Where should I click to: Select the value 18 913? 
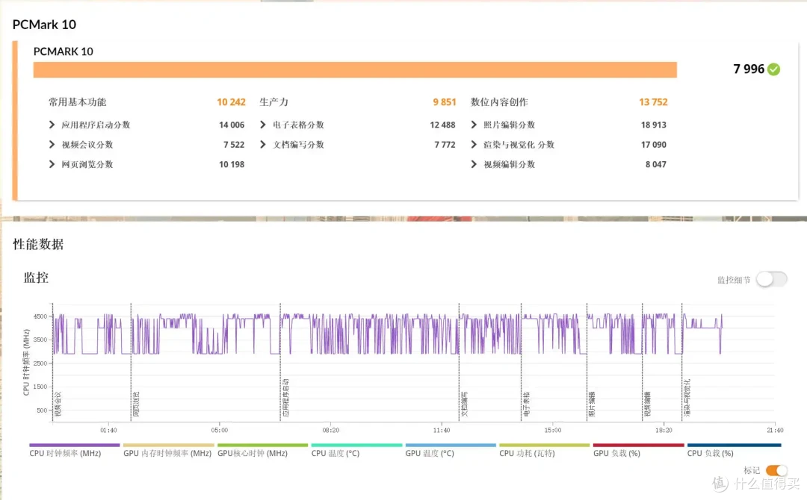tap(654, 125)
